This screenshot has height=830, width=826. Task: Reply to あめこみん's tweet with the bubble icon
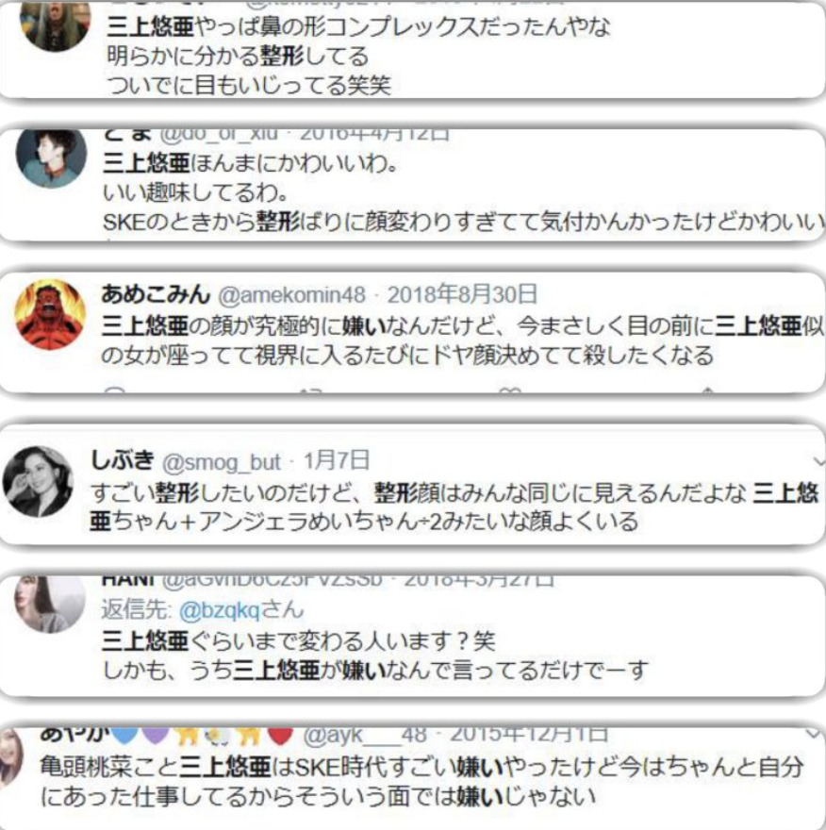click(114, 390)
